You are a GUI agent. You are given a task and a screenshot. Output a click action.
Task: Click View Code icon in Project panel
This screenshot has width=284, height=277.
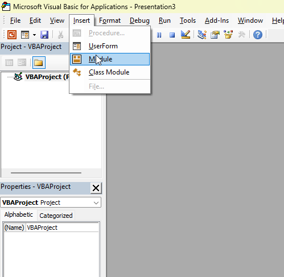(9, 63)
